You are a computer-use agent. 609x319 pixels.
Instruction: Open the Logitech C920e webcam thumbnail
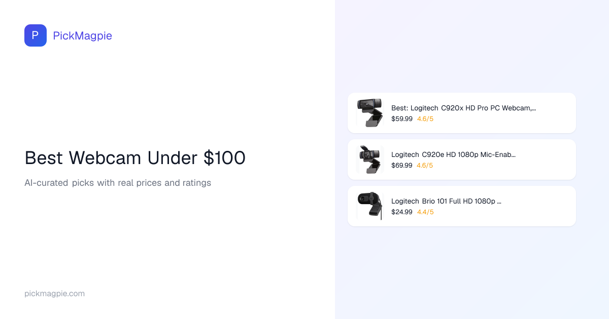(369, 159)
